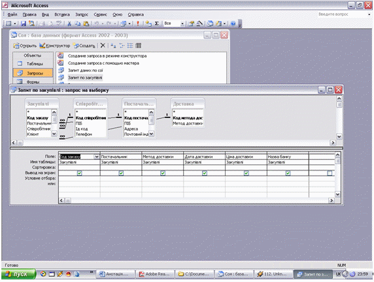Image resolution: width=374 pixels, height=282 pixels.
Task: Toggle show checkbox for Постачальник column
Action: [x=121, y=173]
